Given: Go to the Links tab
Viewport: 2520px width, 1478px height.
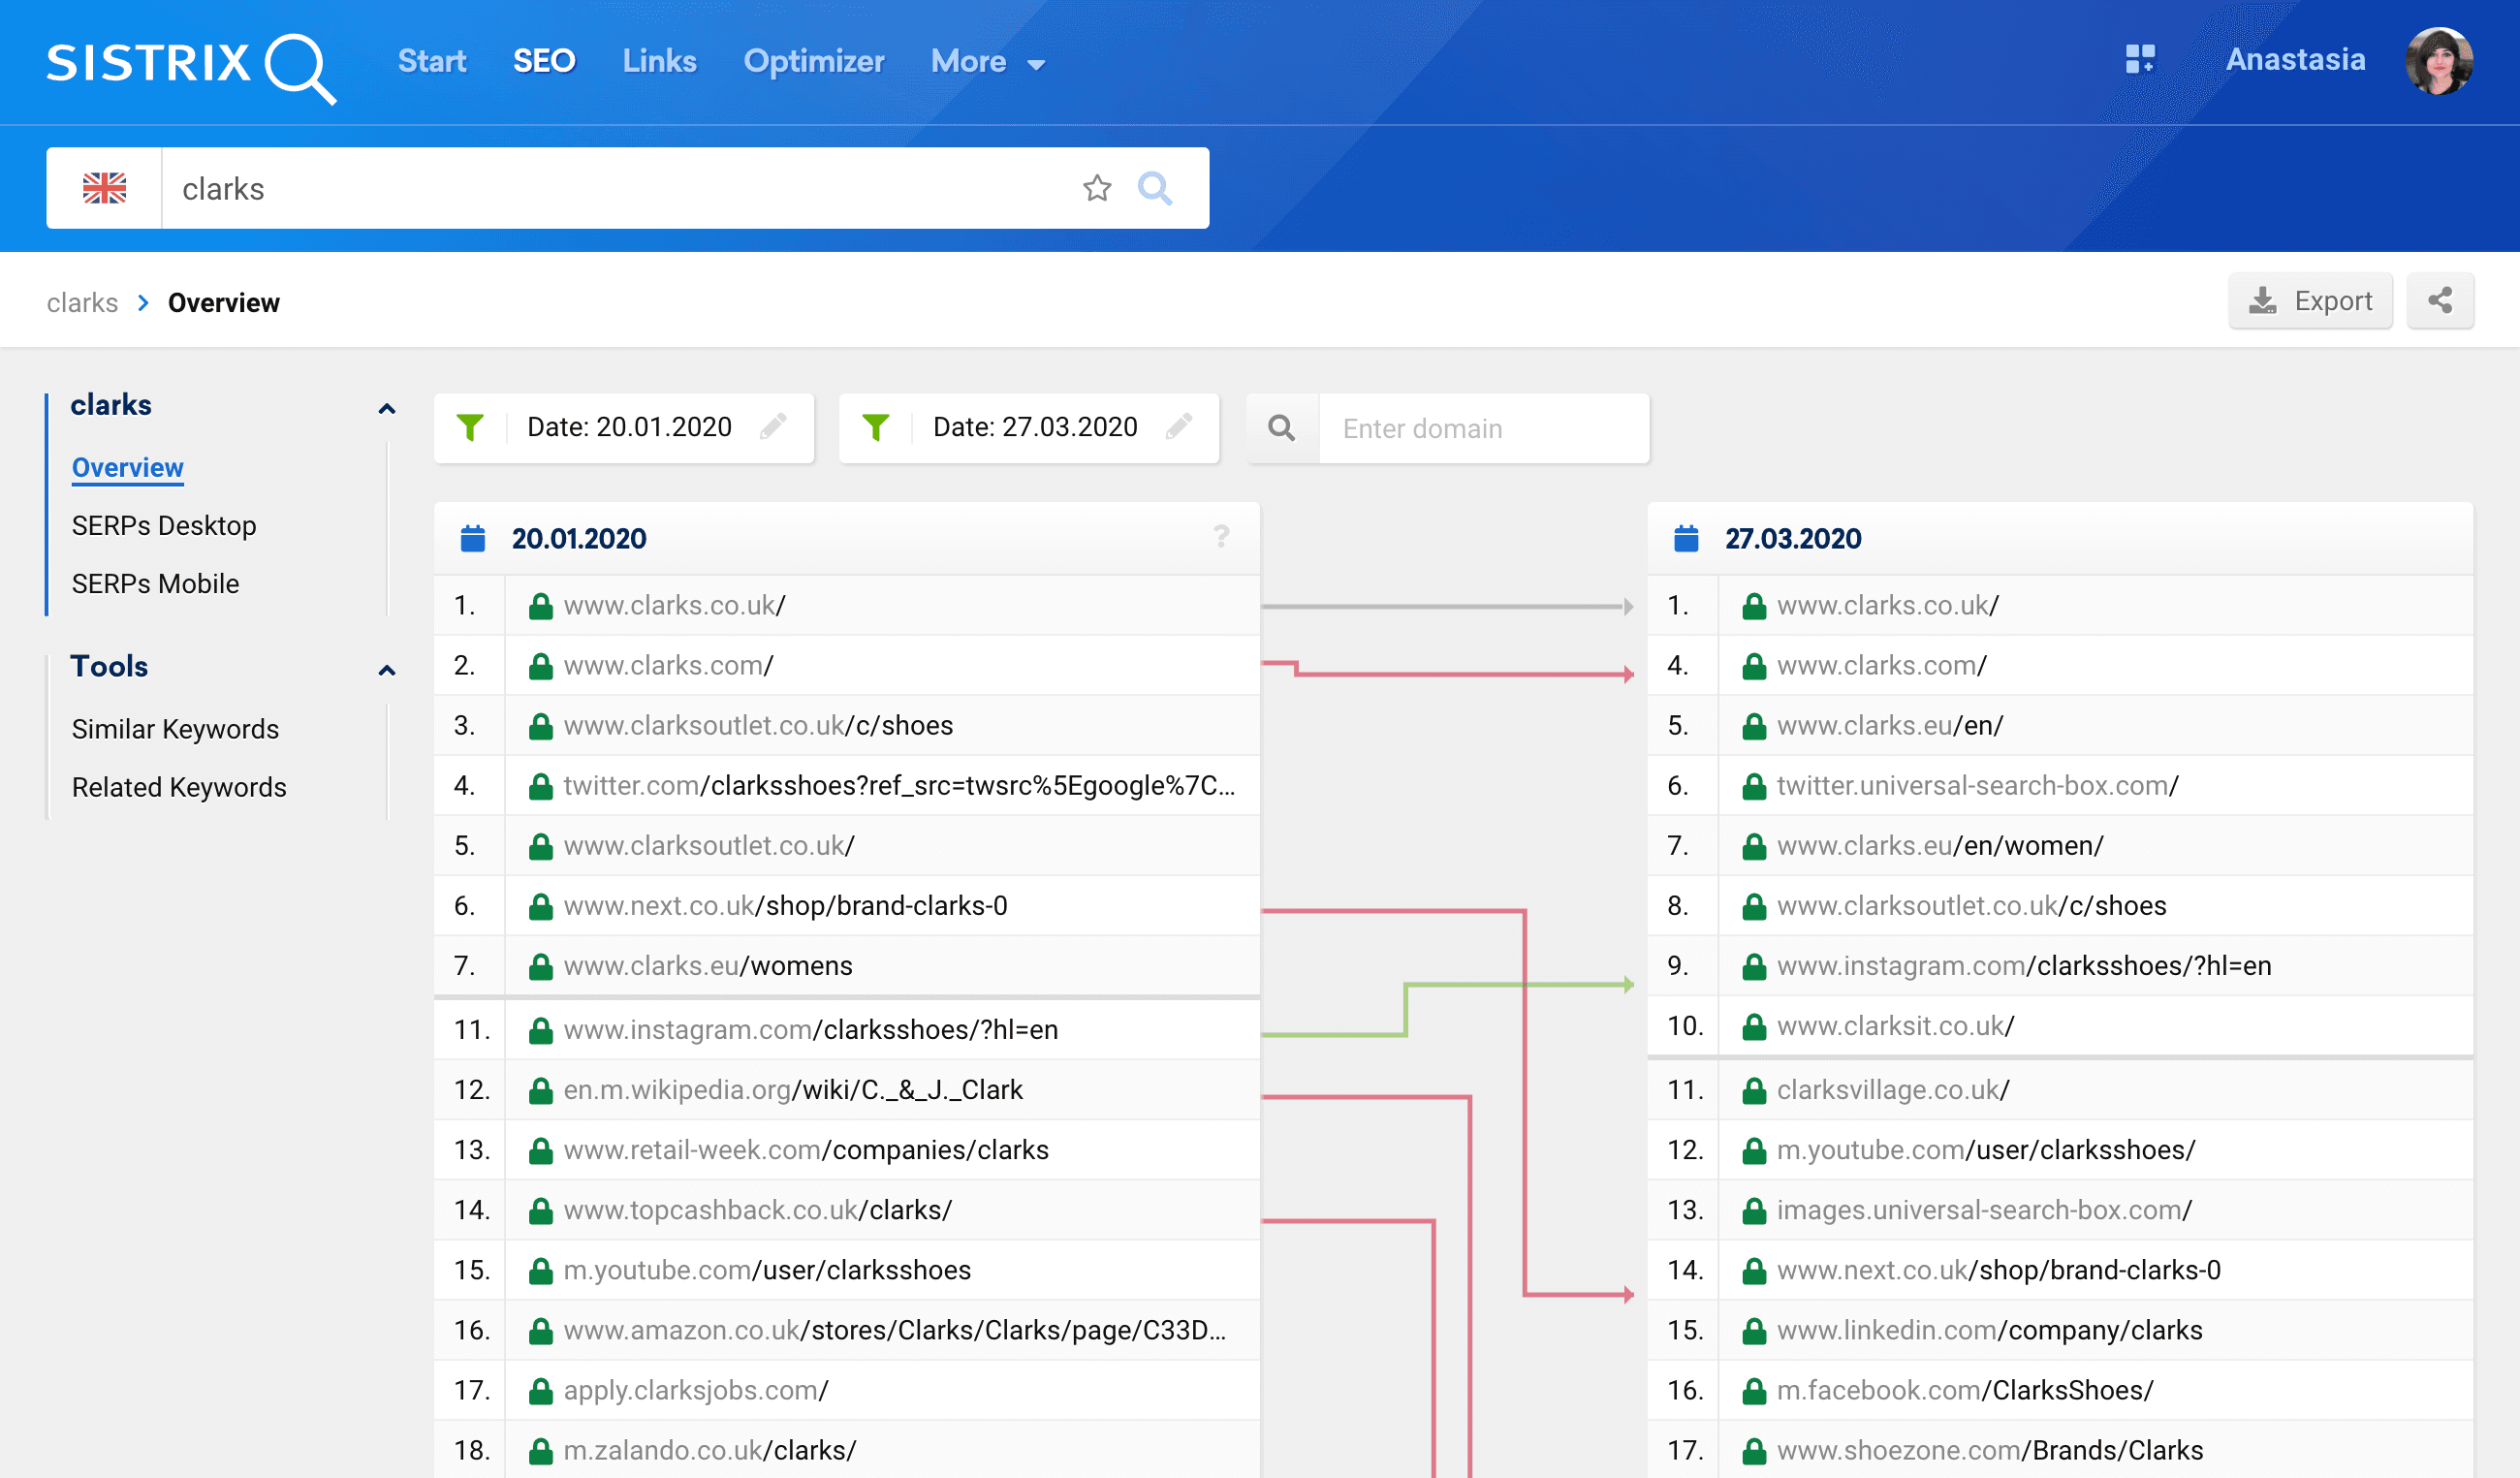Looking at the screenshot, I should coord(659,61).
